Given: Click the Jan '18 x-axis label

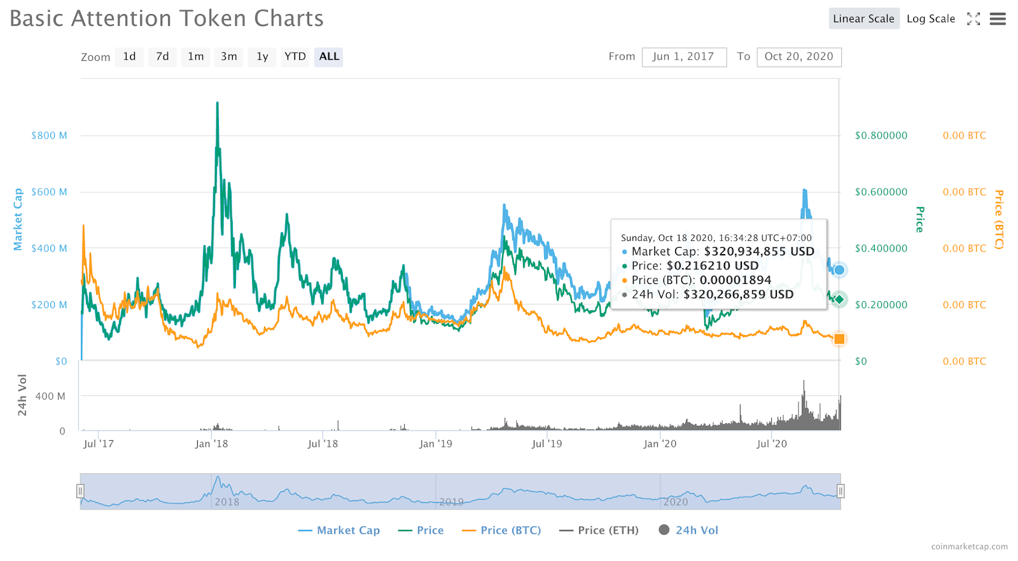Looking at the screenshot, I should 211,443.
